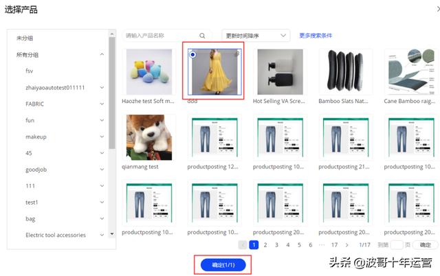This screenshot has width=440, height=276.
Task: Collapse the 所有分组 group tree
Action: 102,55
